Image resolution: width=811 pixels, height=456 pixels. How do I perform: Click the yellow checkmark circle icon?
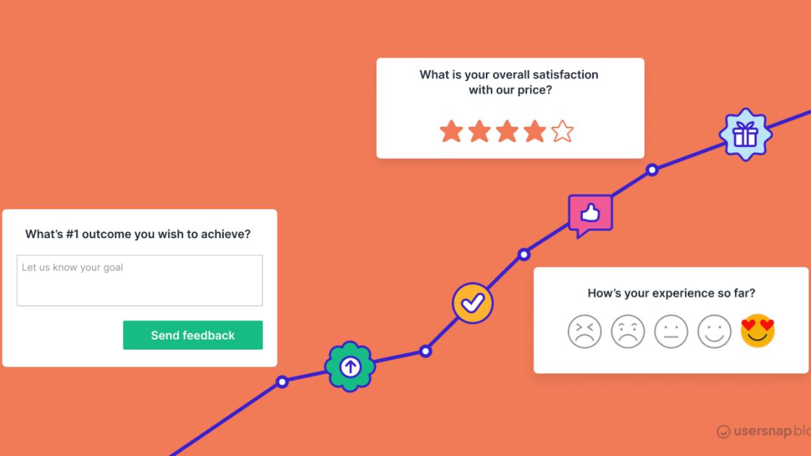(473, 303)
